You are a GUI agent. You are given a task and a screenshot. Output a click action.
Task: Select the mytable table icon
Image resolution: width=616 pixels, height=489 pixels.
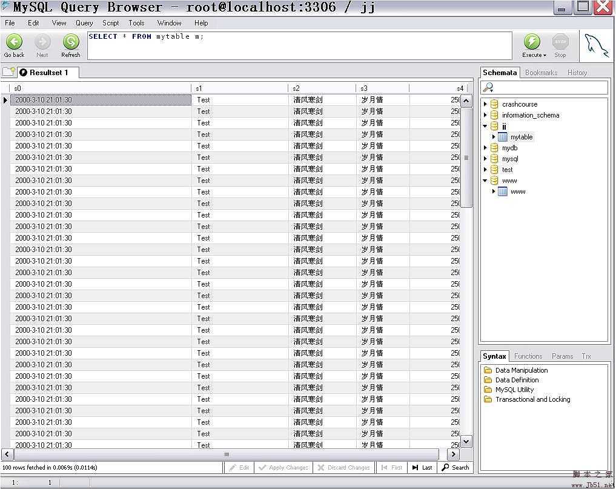click(x=503, y=137)
